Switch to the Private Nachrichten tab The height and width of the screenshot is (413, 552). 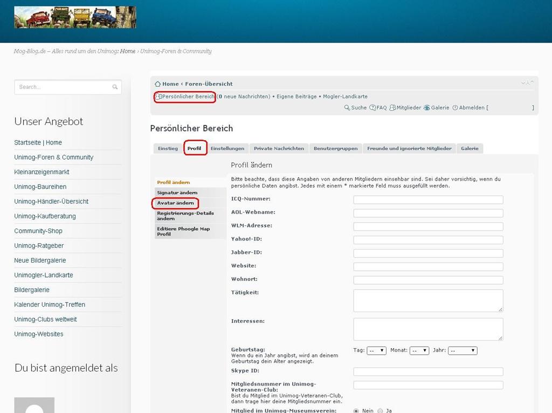pyautogui.click(x=279, y=148)
